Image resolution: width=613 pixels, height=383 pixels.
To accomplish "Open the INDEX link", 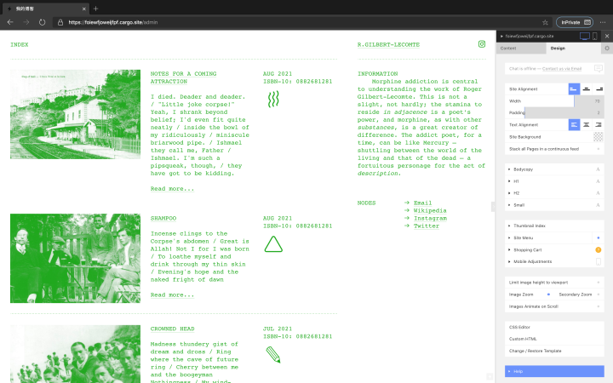I will (x=19, y=44).
